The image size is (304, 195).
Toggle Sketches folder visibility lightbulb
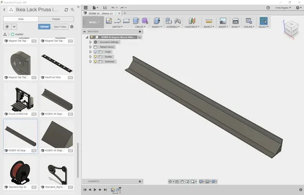point(95,61)
